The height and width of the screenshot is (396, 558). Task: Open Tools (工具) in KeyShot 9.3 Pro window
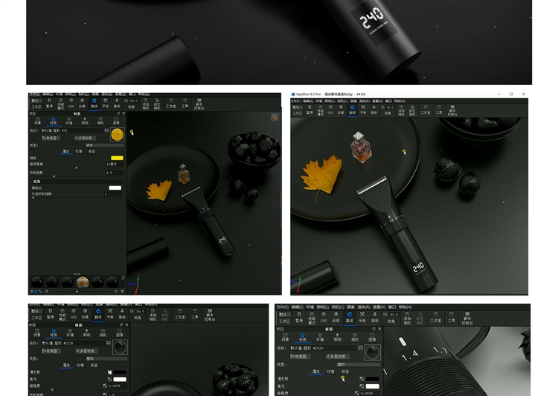point(439,109)
